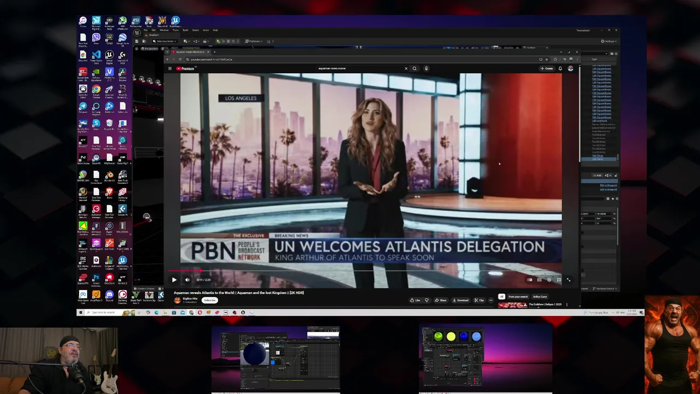Run YouTube search with magnifier button

pos(415,68)
